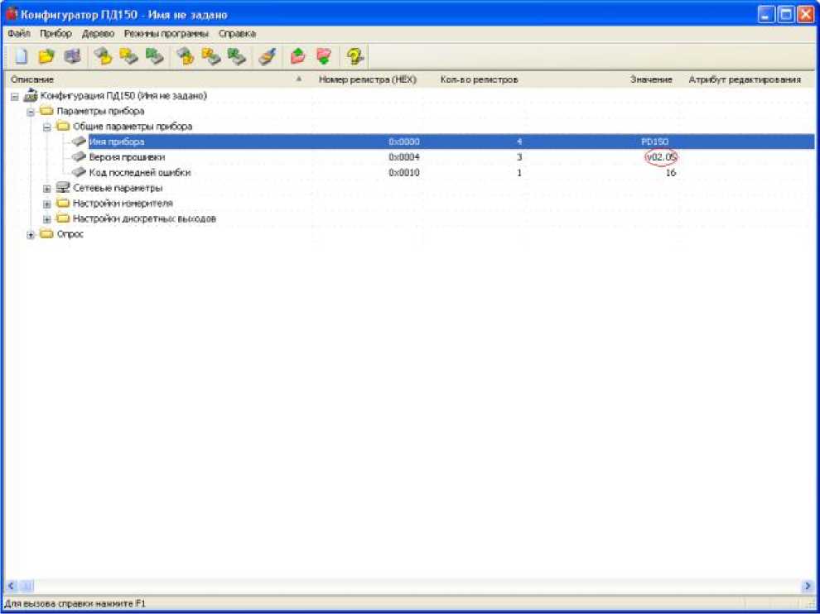The height and width of the screenshot is (614, 820).
Task: Expand the Настройки дискретных выходов folder
Action: click(x=47, y=219)
